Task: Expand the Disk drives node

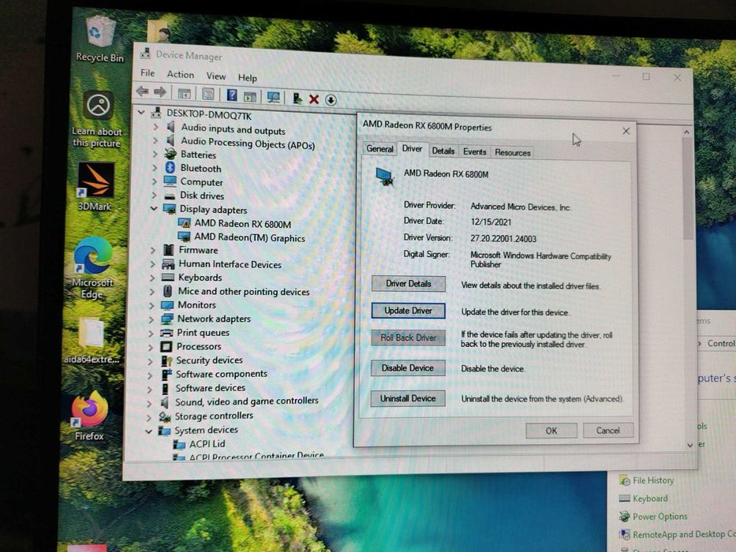Action: (x=155, y=195)
